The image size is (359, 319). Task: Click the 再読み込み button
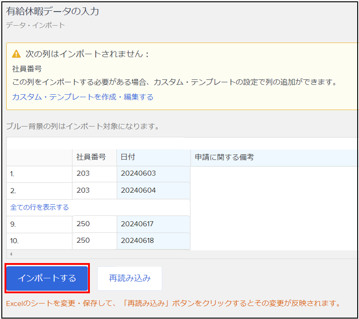coord(130,278)
